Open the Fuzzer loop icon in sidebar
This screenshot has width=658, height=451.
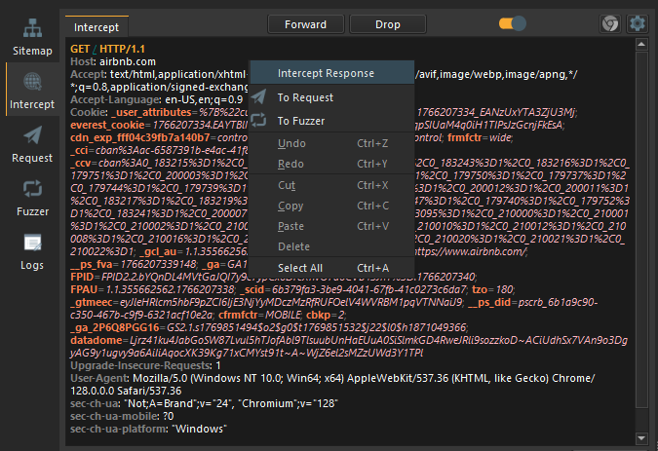click(x=32, y=189)
